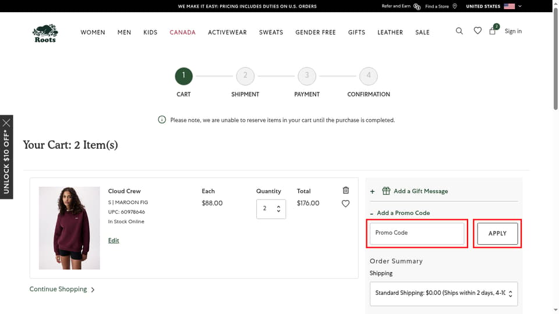The image size is (559, 314).
Task: Open the Sweats menu
Action: click(x=271, y=33)
